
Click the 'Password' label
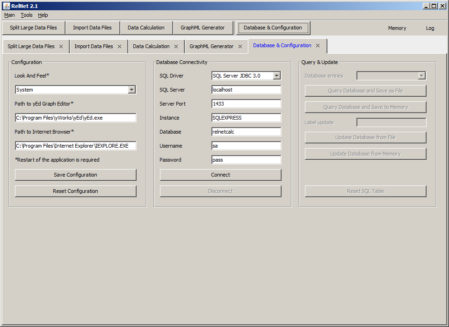pyautogui.click(x=170, y=160)
